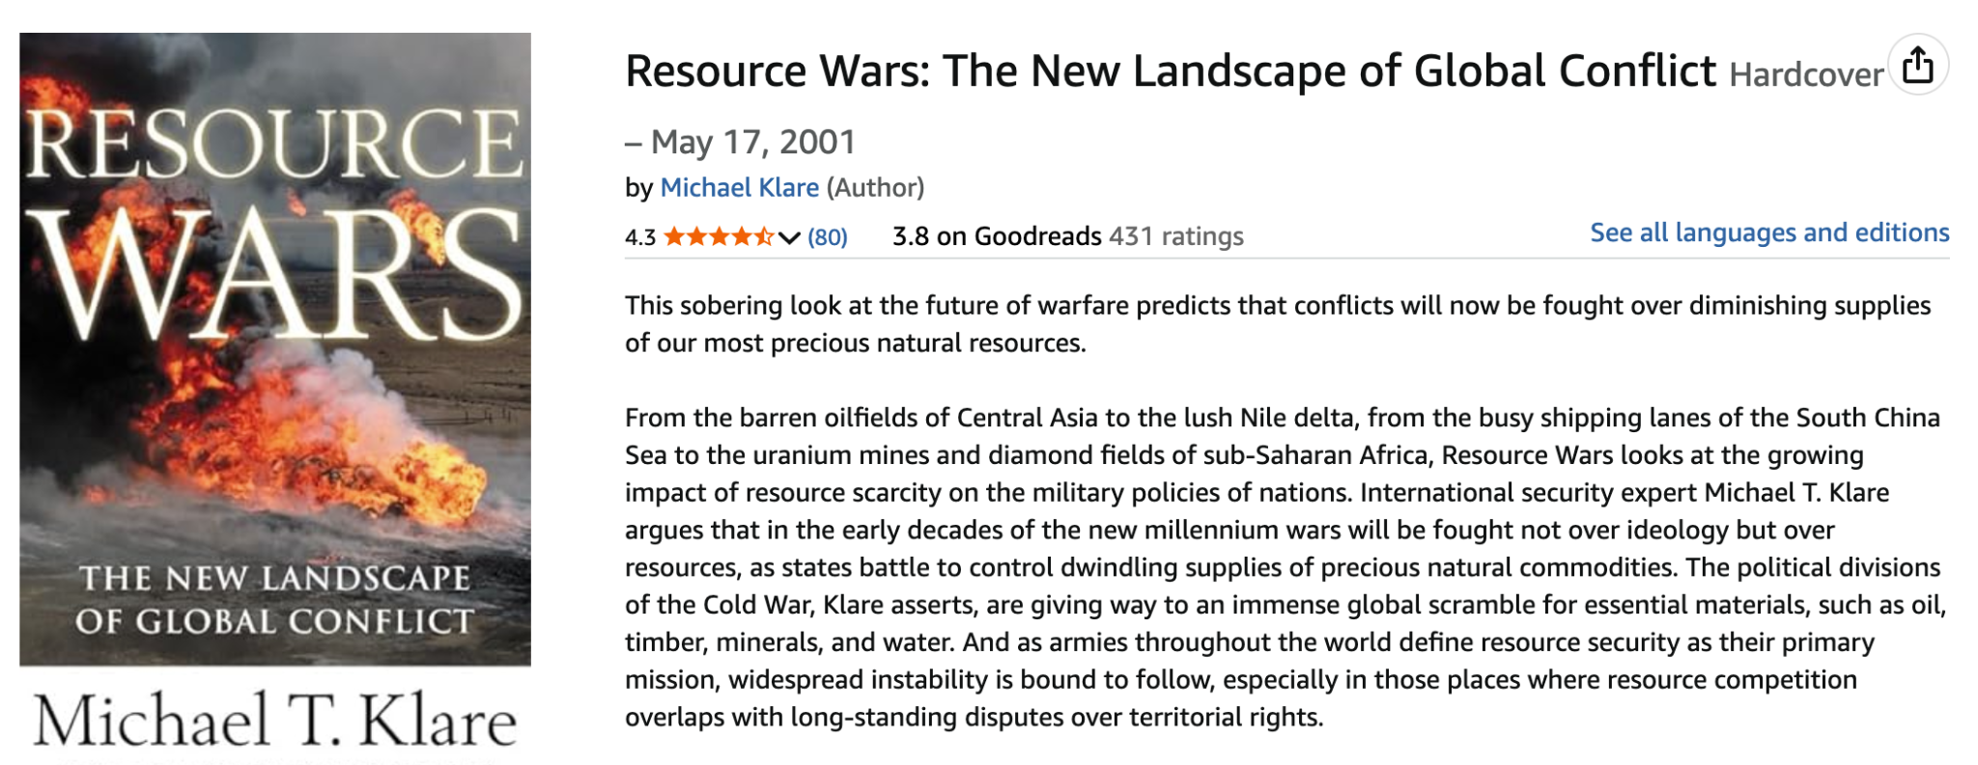Click the Michael T. Klare name on cover

[275, 720]
